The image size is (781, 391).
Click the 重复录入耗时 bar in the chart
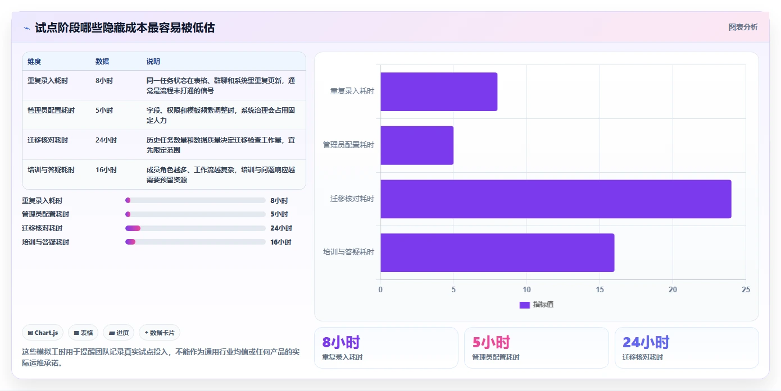[439, 91]
